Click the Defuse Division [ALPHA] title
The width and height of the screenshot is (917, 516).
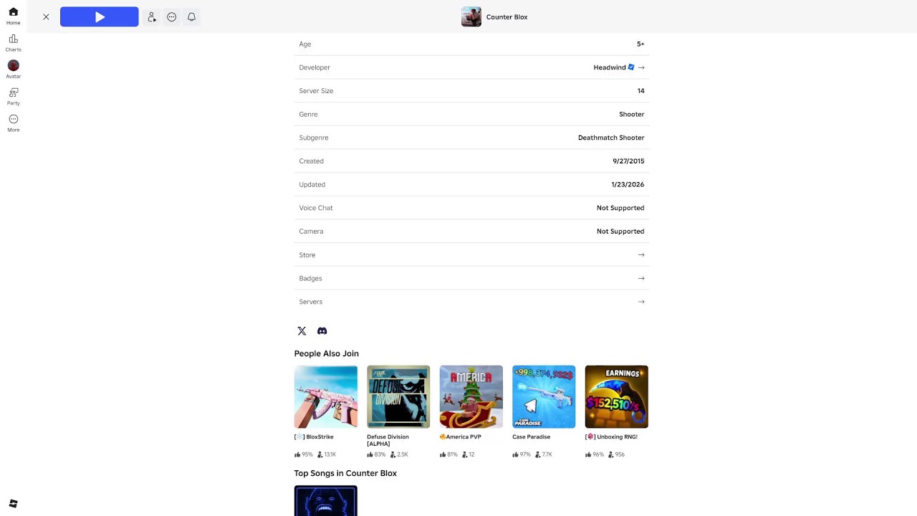388,440
